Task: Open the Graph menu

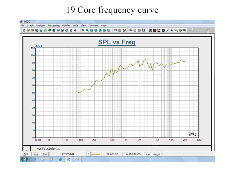Action: click(x=30, y=25)
